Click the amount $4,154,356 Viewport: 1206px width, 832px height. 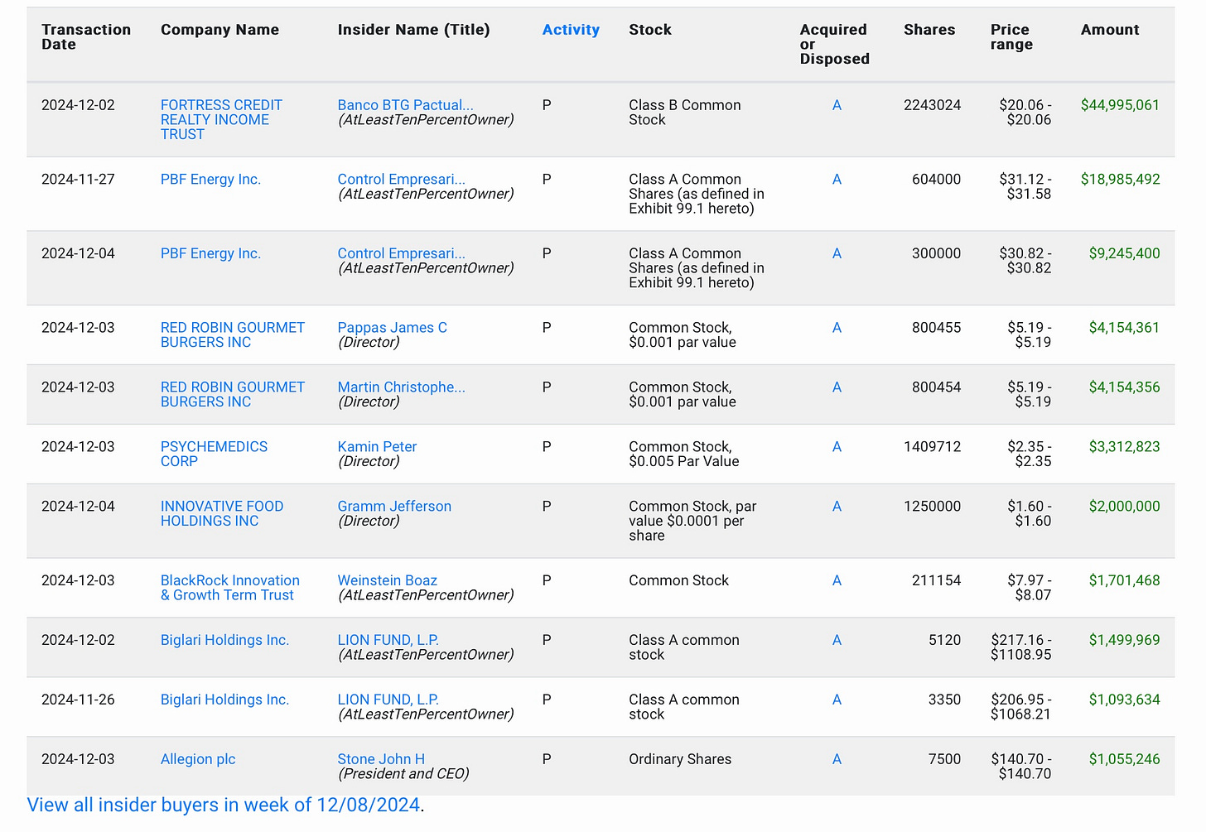click(1124, 387)
